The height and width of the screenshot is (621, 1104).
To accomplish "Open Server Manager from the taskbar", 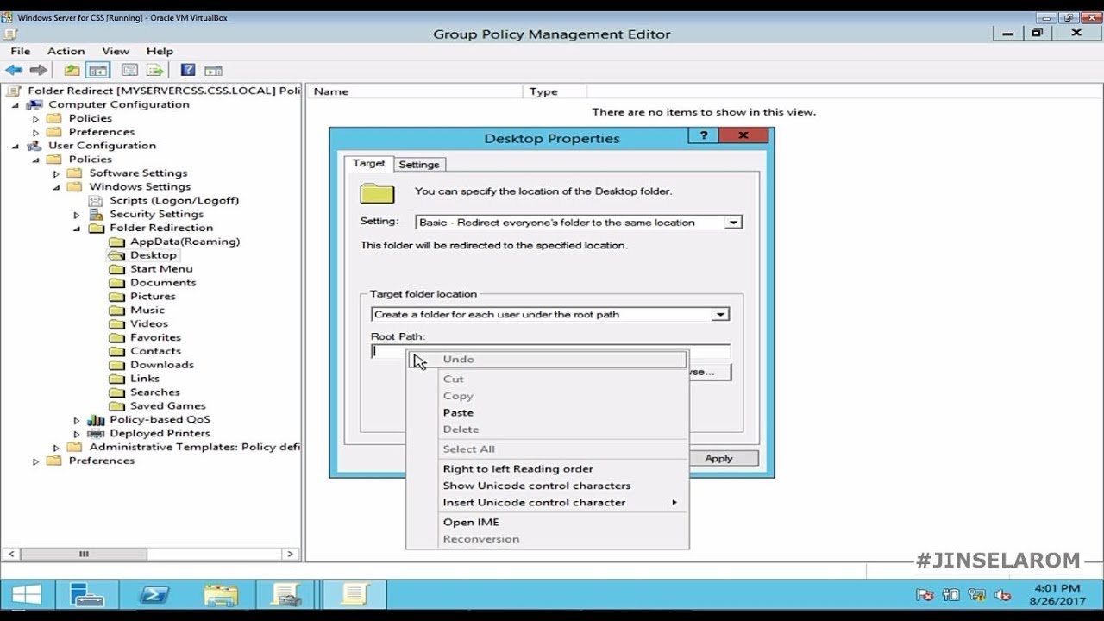I will pos(86,595).
